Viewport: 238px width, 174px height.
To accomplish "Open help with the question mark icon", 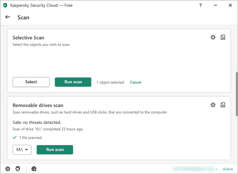I will 200,6.
